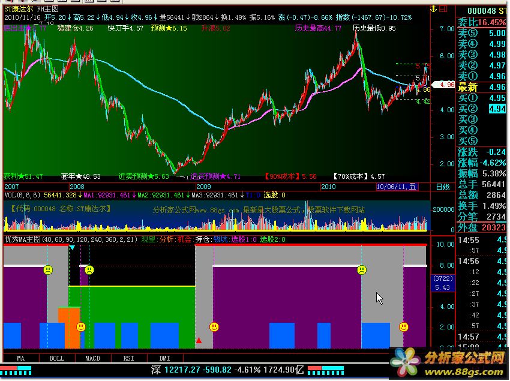Click the leftmost sad face marker
Image resolution: width=510 pixels, height=381 pixels.
coord(48,270)
